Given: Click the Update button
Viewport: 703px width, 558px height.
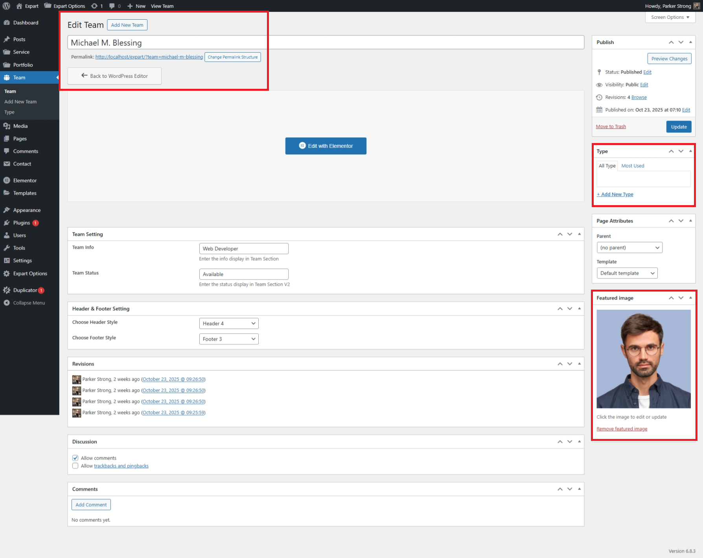Looking at the screenshot, I should [679, 127].
